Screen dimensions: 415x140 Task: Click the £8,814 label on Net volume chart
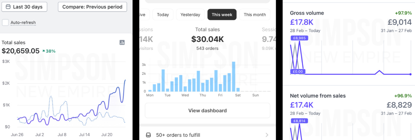coord(300,121)
